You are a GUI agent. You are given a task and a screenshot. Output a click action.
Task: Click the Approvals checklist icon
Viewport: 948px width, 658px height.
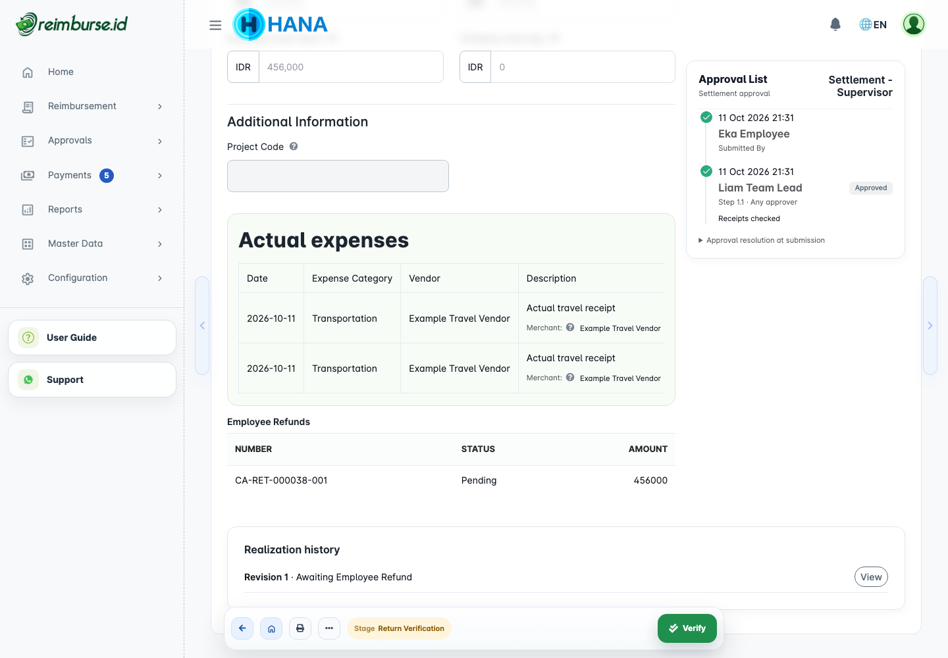[x=28, y=141]
